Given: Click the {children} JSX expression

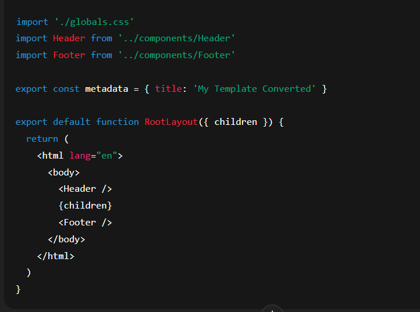Looking at the screenshot, I should [x=85, y=206].
